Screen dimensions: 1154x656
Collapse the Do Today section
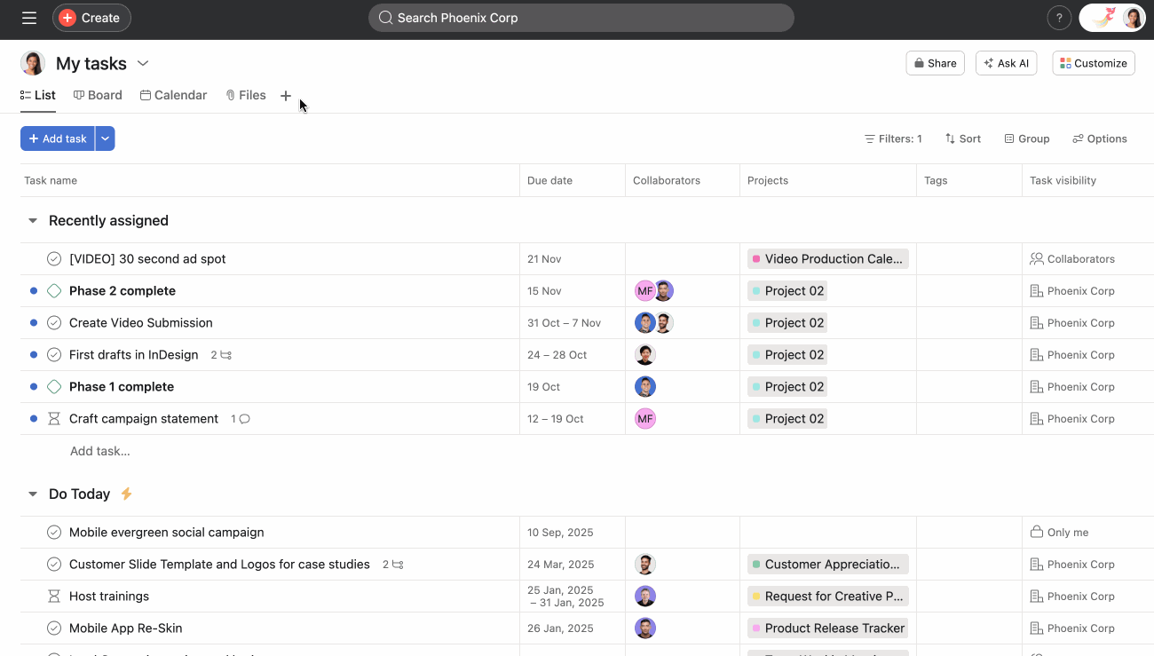[x=33, y=494]
